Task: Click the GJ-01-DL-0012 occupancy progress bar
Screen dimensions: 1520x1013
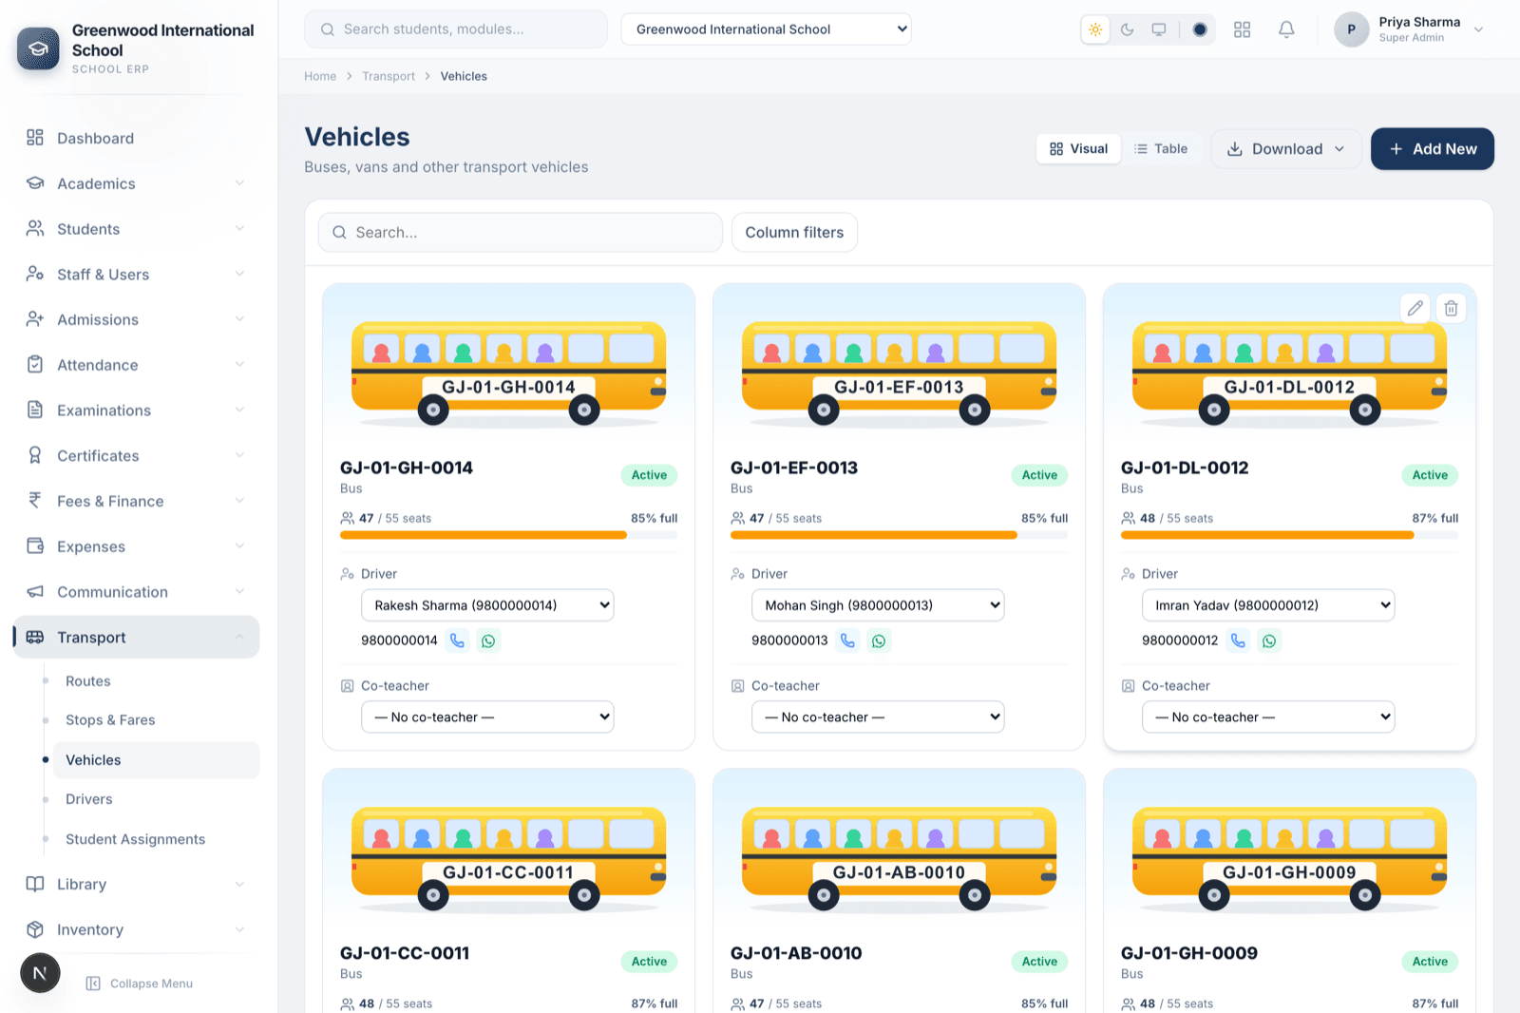Action: click(x=1289, y=535)
